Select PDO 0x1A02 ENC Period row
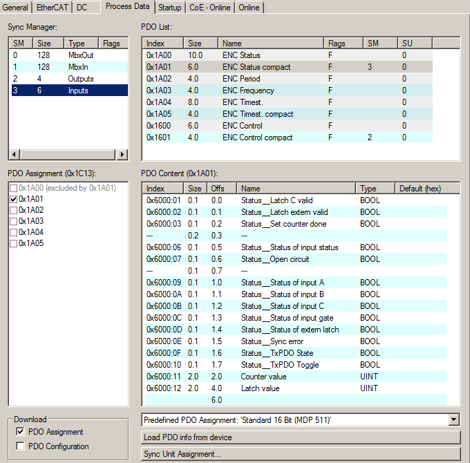Screen dimensions: 470x463 [289, 79]
